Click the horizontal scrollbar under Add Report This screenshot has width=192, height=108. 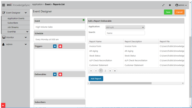[121, 83]
